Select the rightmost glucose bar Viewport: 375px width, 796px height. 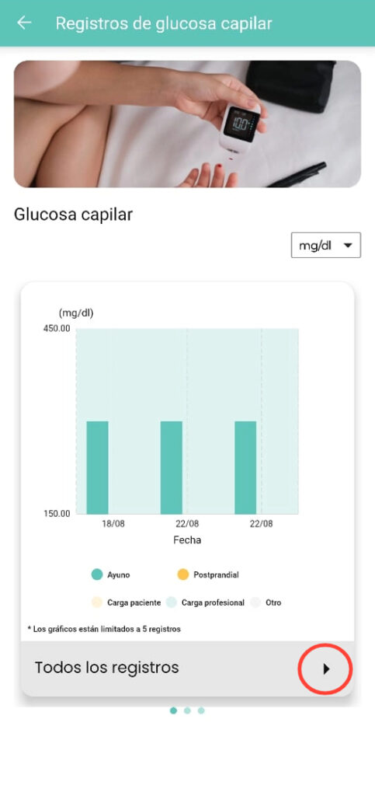245,467
